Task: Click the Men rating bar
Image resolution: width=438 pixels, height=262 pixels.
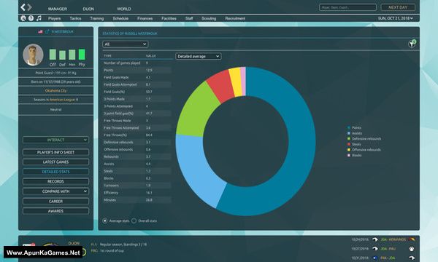Action: [72, 55]
